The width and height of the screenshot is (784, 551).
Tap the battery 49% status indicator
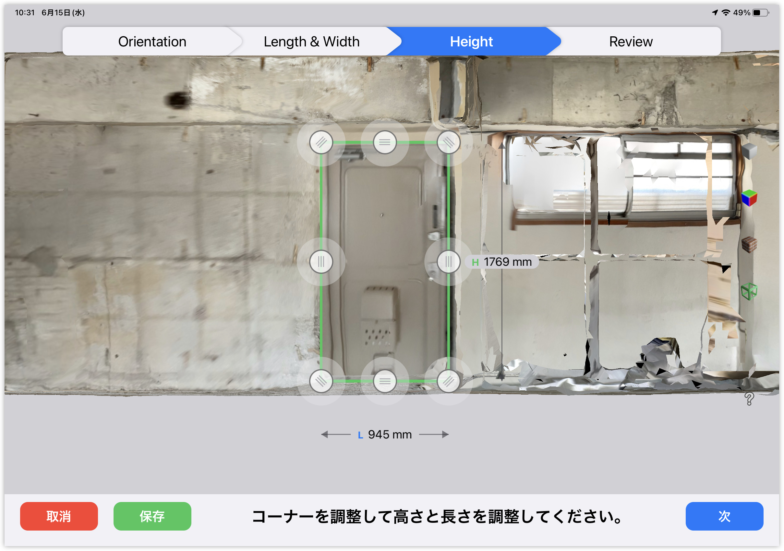(751, 13)
